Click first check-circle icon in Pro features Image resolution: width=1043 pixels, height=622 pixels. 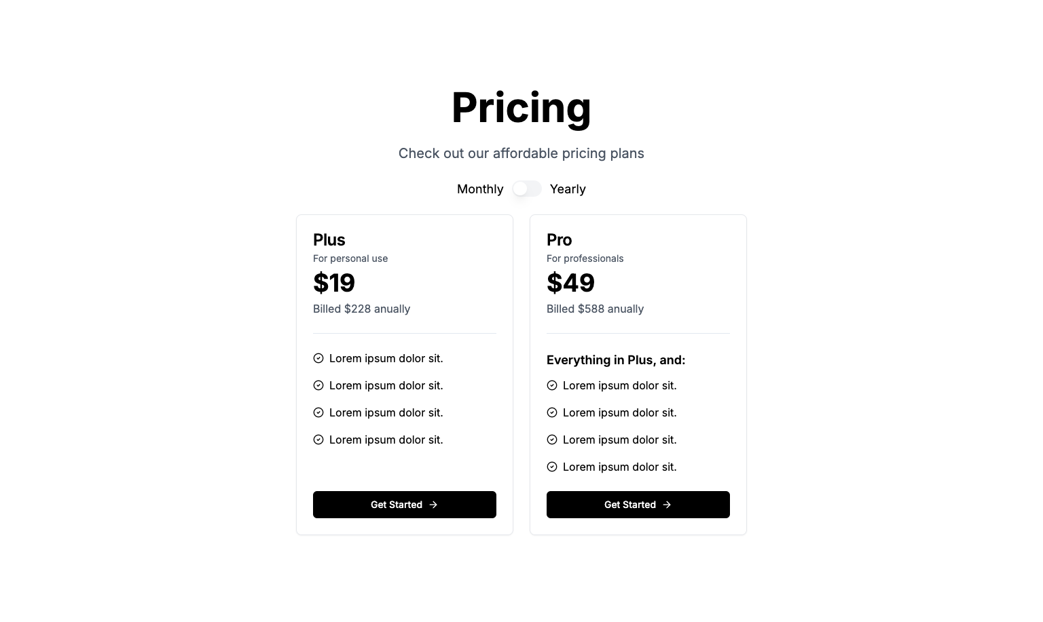552,385
